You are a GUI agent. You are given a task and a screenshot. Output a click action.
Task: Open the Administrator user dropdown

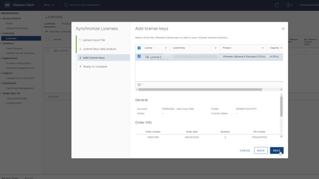point(309,5)
